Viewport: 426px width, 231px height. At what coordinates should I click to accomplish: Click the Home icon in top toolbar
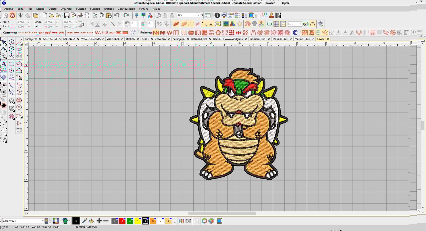(x=5, y=15)
